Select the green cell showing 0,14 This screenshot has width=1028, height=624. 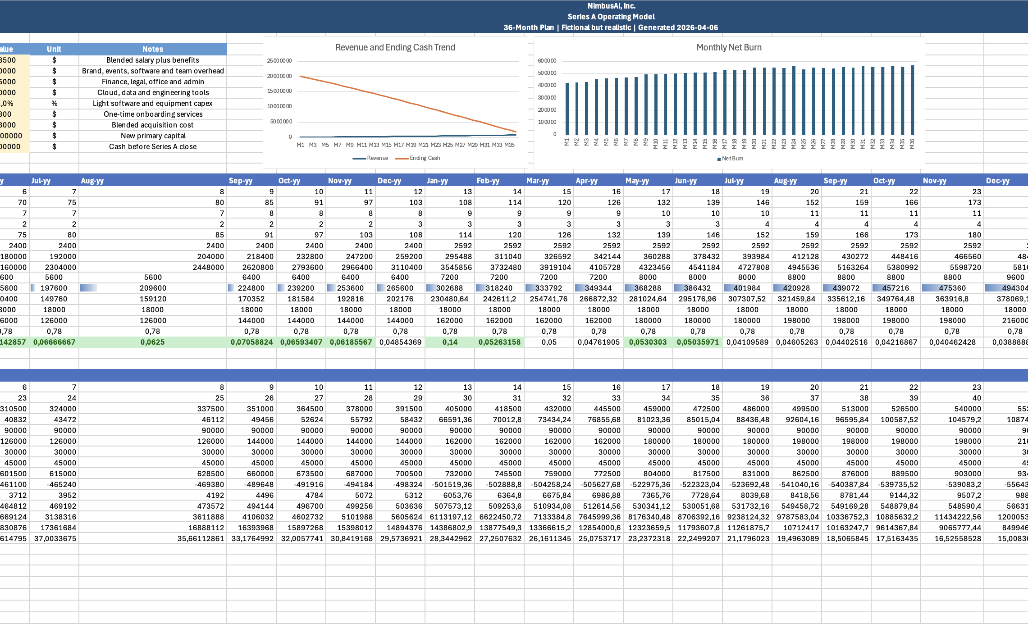pos(449,342)
